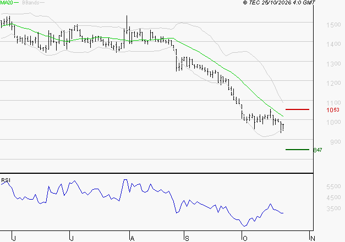Select the red resistance level line
This screenshot has width=345, height=242.
pyautogui.click(x=297, y=109)
